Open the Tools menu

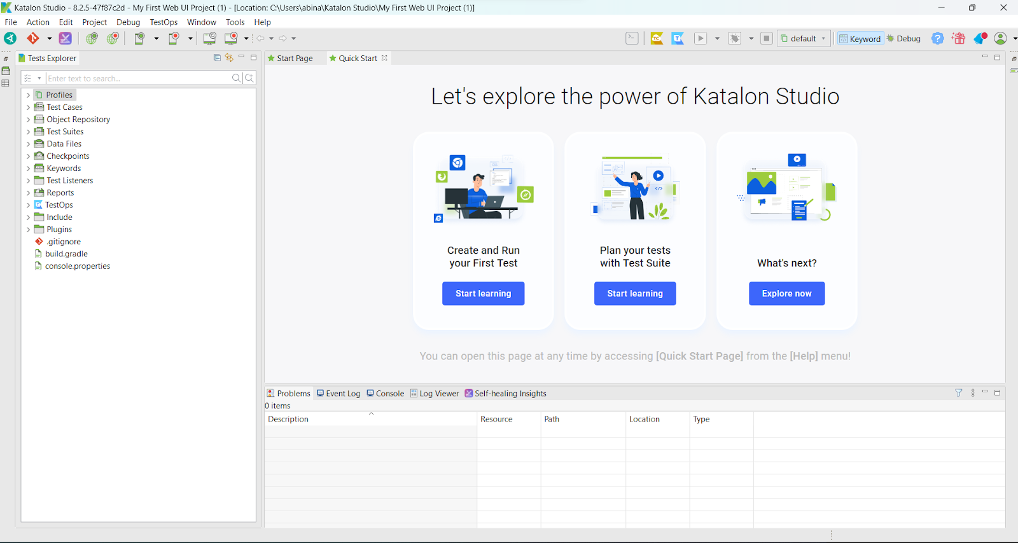click(x=235, y=22)
